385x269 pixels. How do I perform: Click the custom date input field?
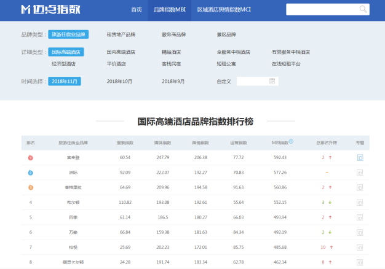coord(257,81)
